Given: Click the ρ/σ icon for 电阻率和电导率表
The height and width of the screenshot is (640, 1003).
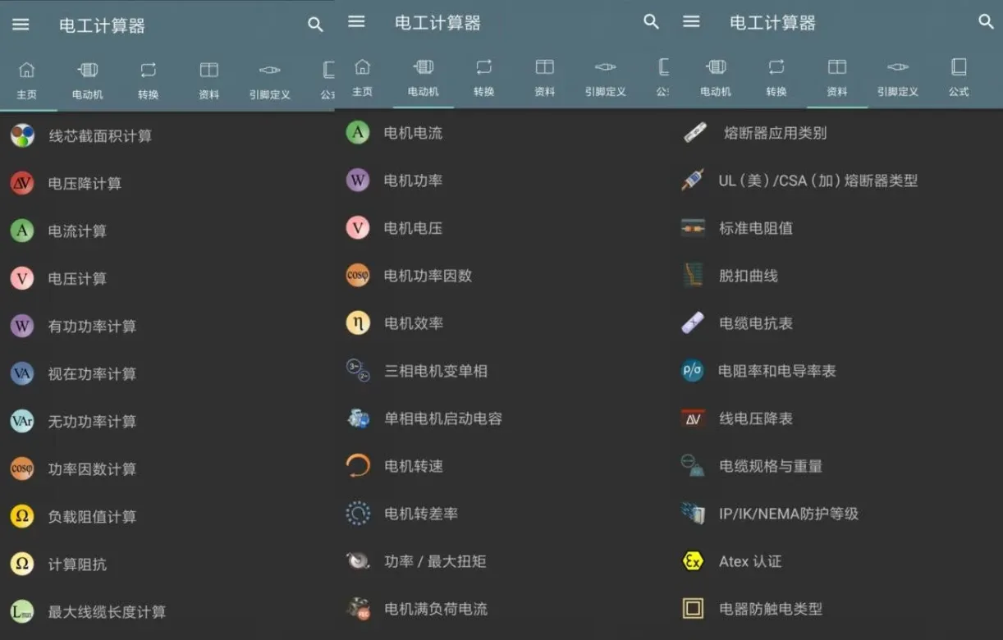Looking at the screenshot, I should pyautogui.click(x=693, y=370).
